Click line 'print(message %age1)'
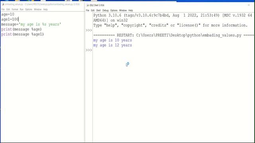 coord(22,35)
